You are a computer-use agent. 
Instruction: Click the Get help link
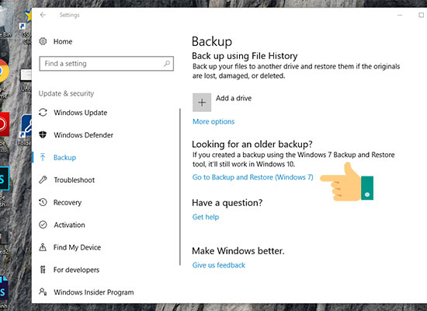206,217
